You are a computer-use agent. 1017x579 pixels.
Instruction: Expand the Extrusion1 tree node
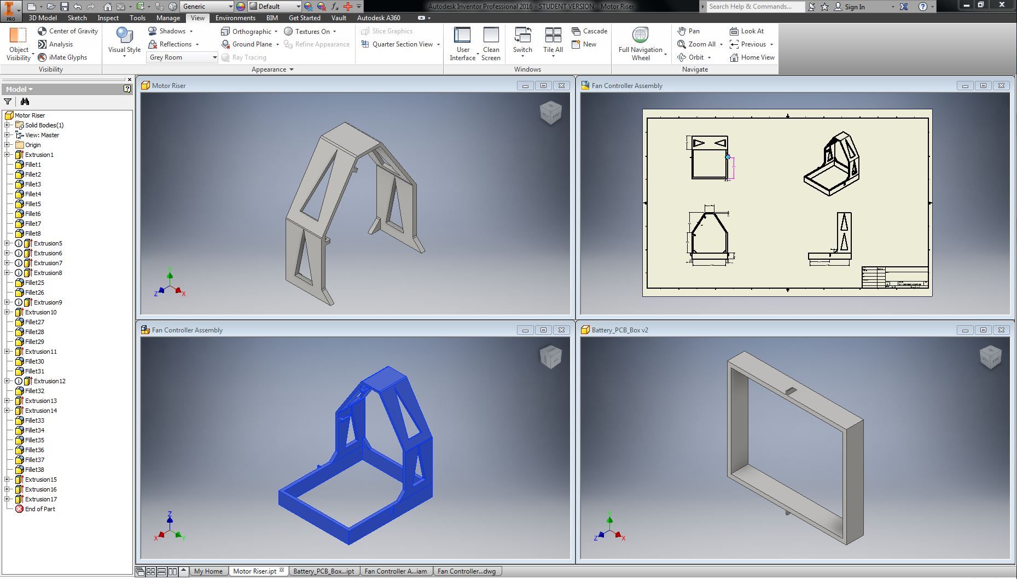[x=7, y=155]
